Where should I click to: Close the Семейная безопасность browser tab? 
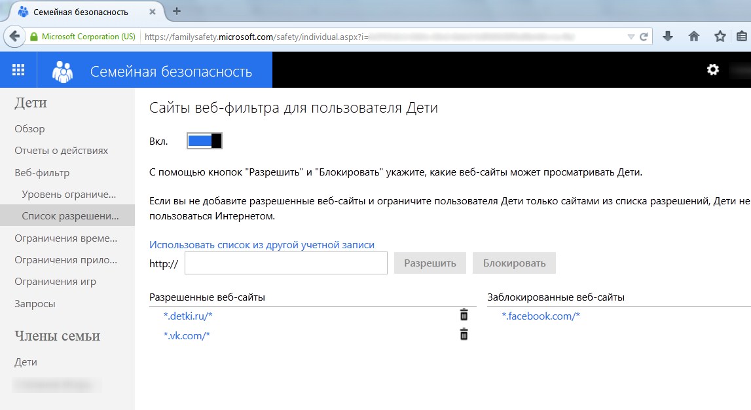[153, 12]
